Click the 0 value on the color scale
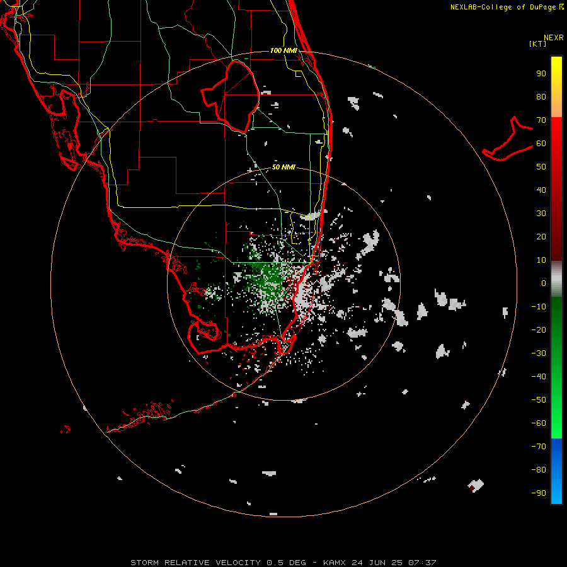Screen dimensions: 567x567 point(544,283)
